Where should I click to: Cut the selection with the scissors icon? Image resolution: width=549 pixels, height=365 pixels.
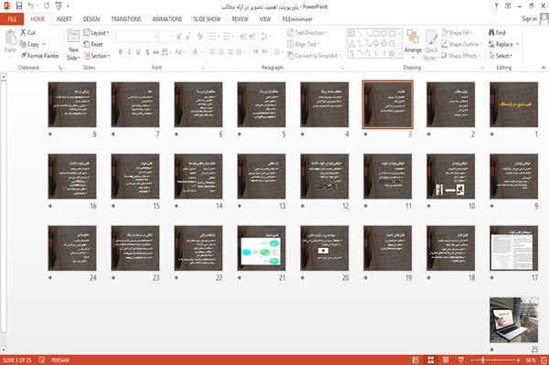pyautogui.click(x=27, y=33)
